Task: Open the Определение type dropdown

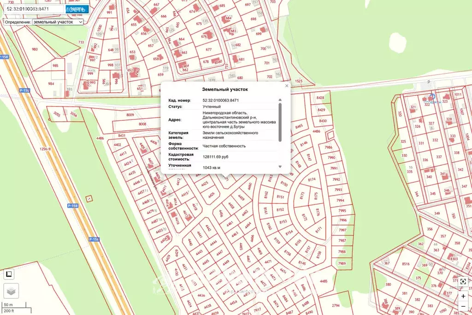Action: pos(58,22)
